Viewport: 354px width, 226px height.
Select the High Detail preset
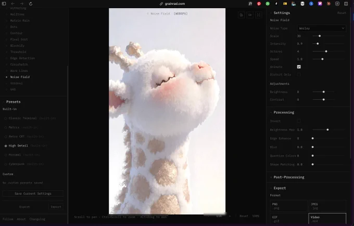coord(26,146)
